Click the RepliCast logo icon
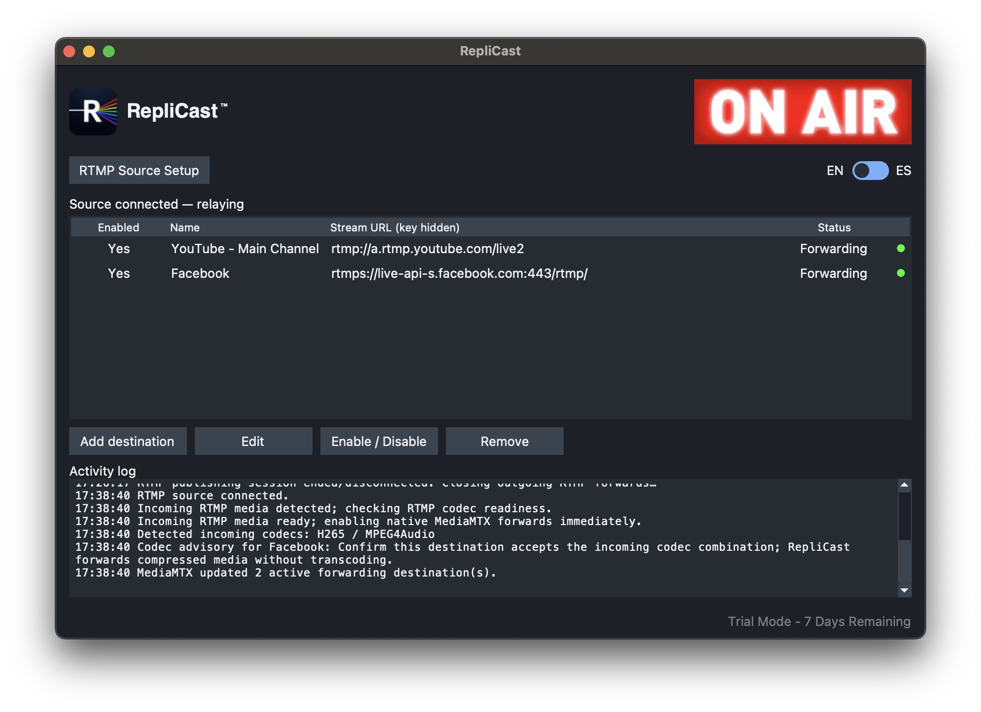The height and width of the screenshot is (712, 981). 93,111
